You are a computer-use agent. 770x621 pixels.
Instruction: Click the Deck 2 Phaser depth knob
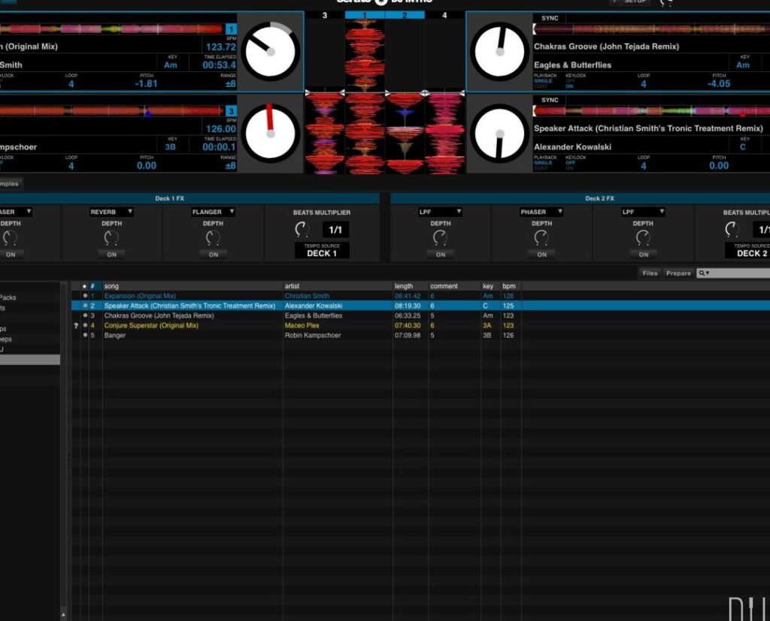pos(541,238)
